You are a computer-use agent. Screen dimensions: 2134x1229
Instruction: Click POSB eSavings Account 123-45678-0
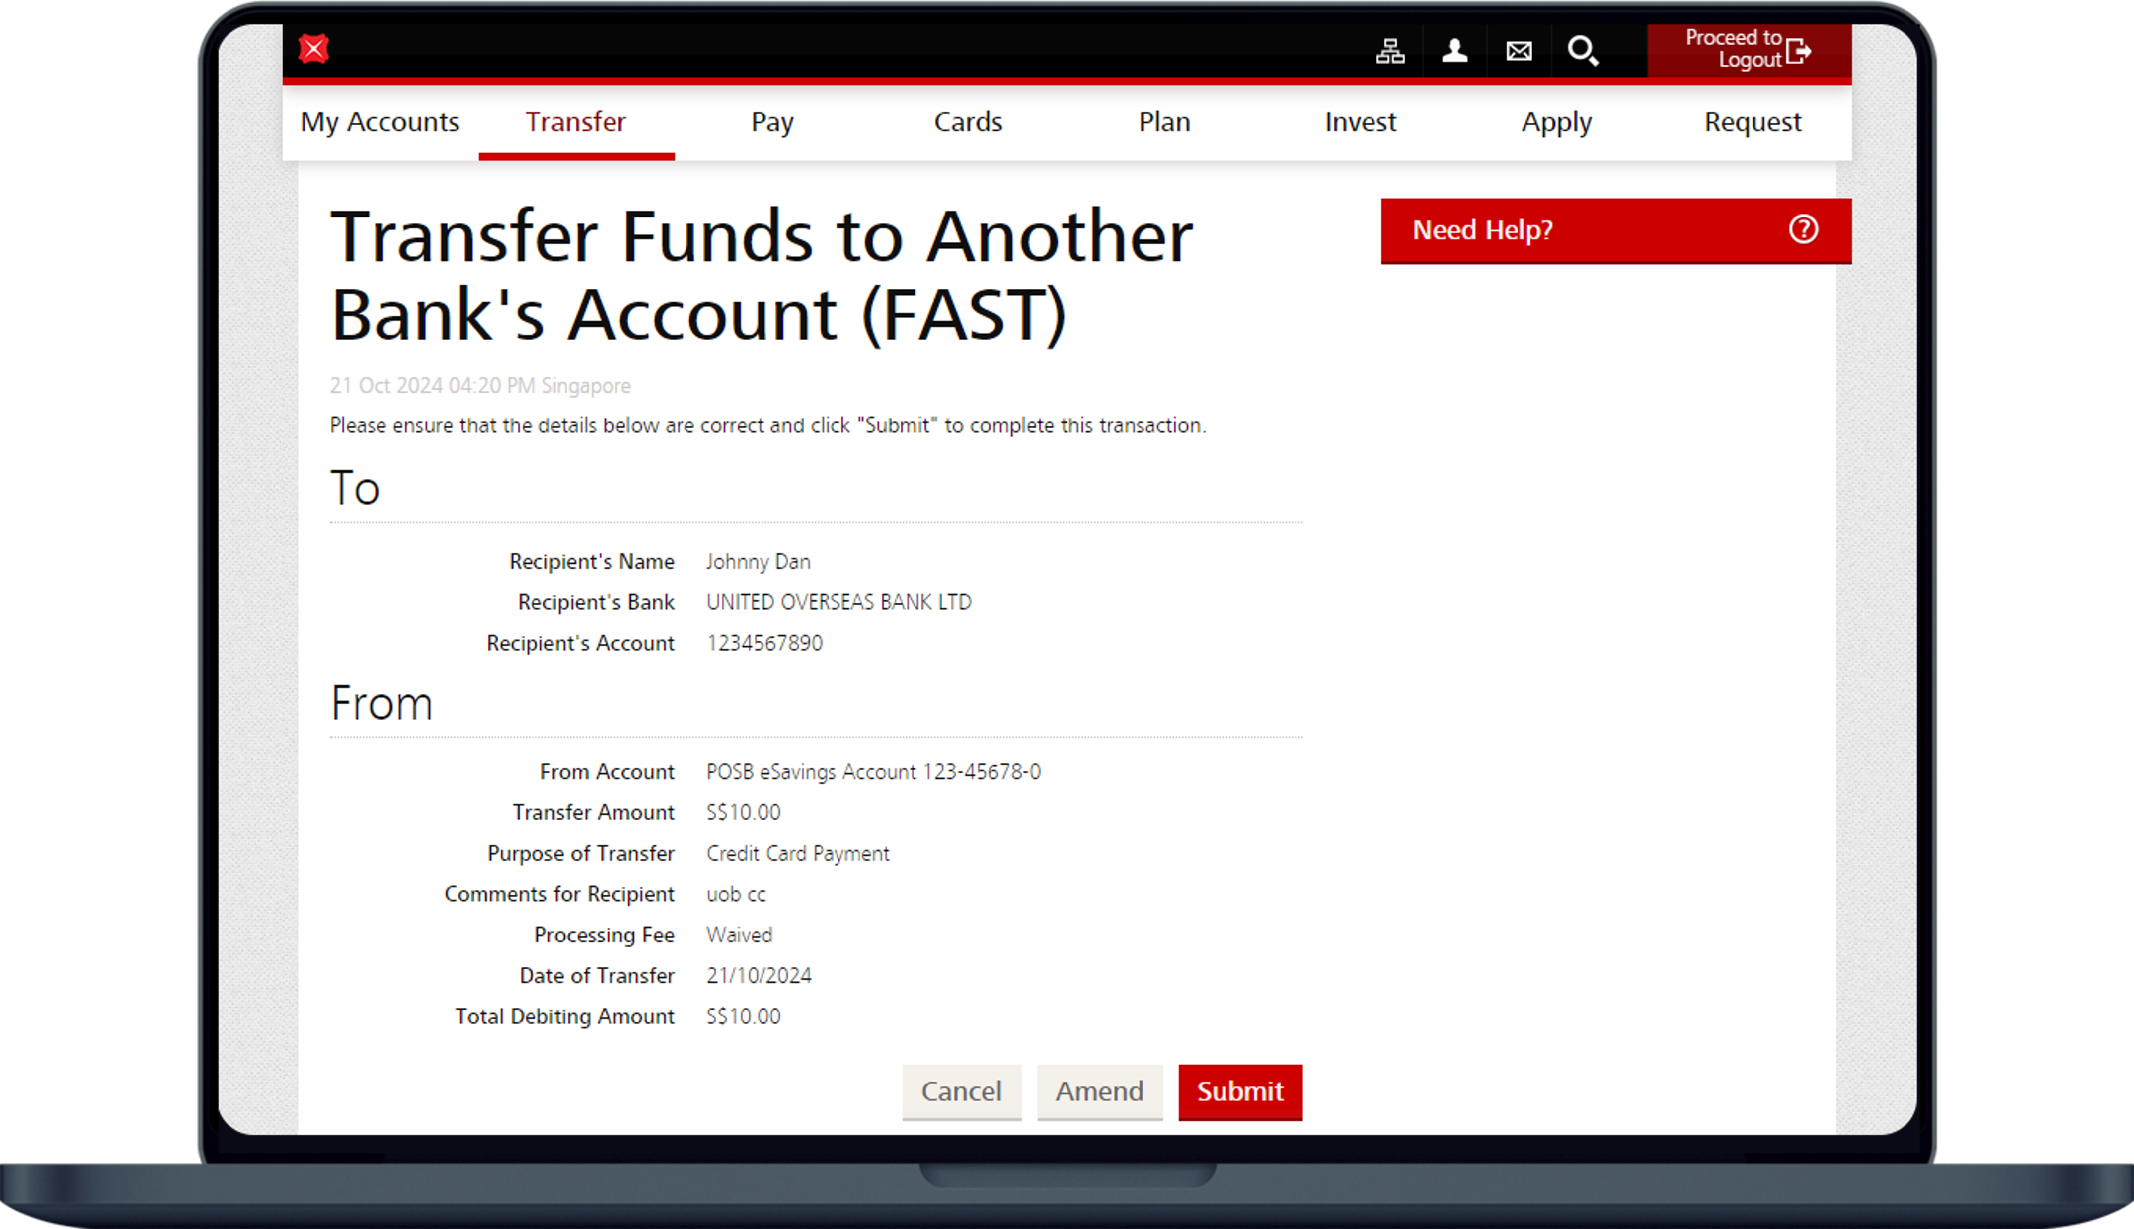874,772
